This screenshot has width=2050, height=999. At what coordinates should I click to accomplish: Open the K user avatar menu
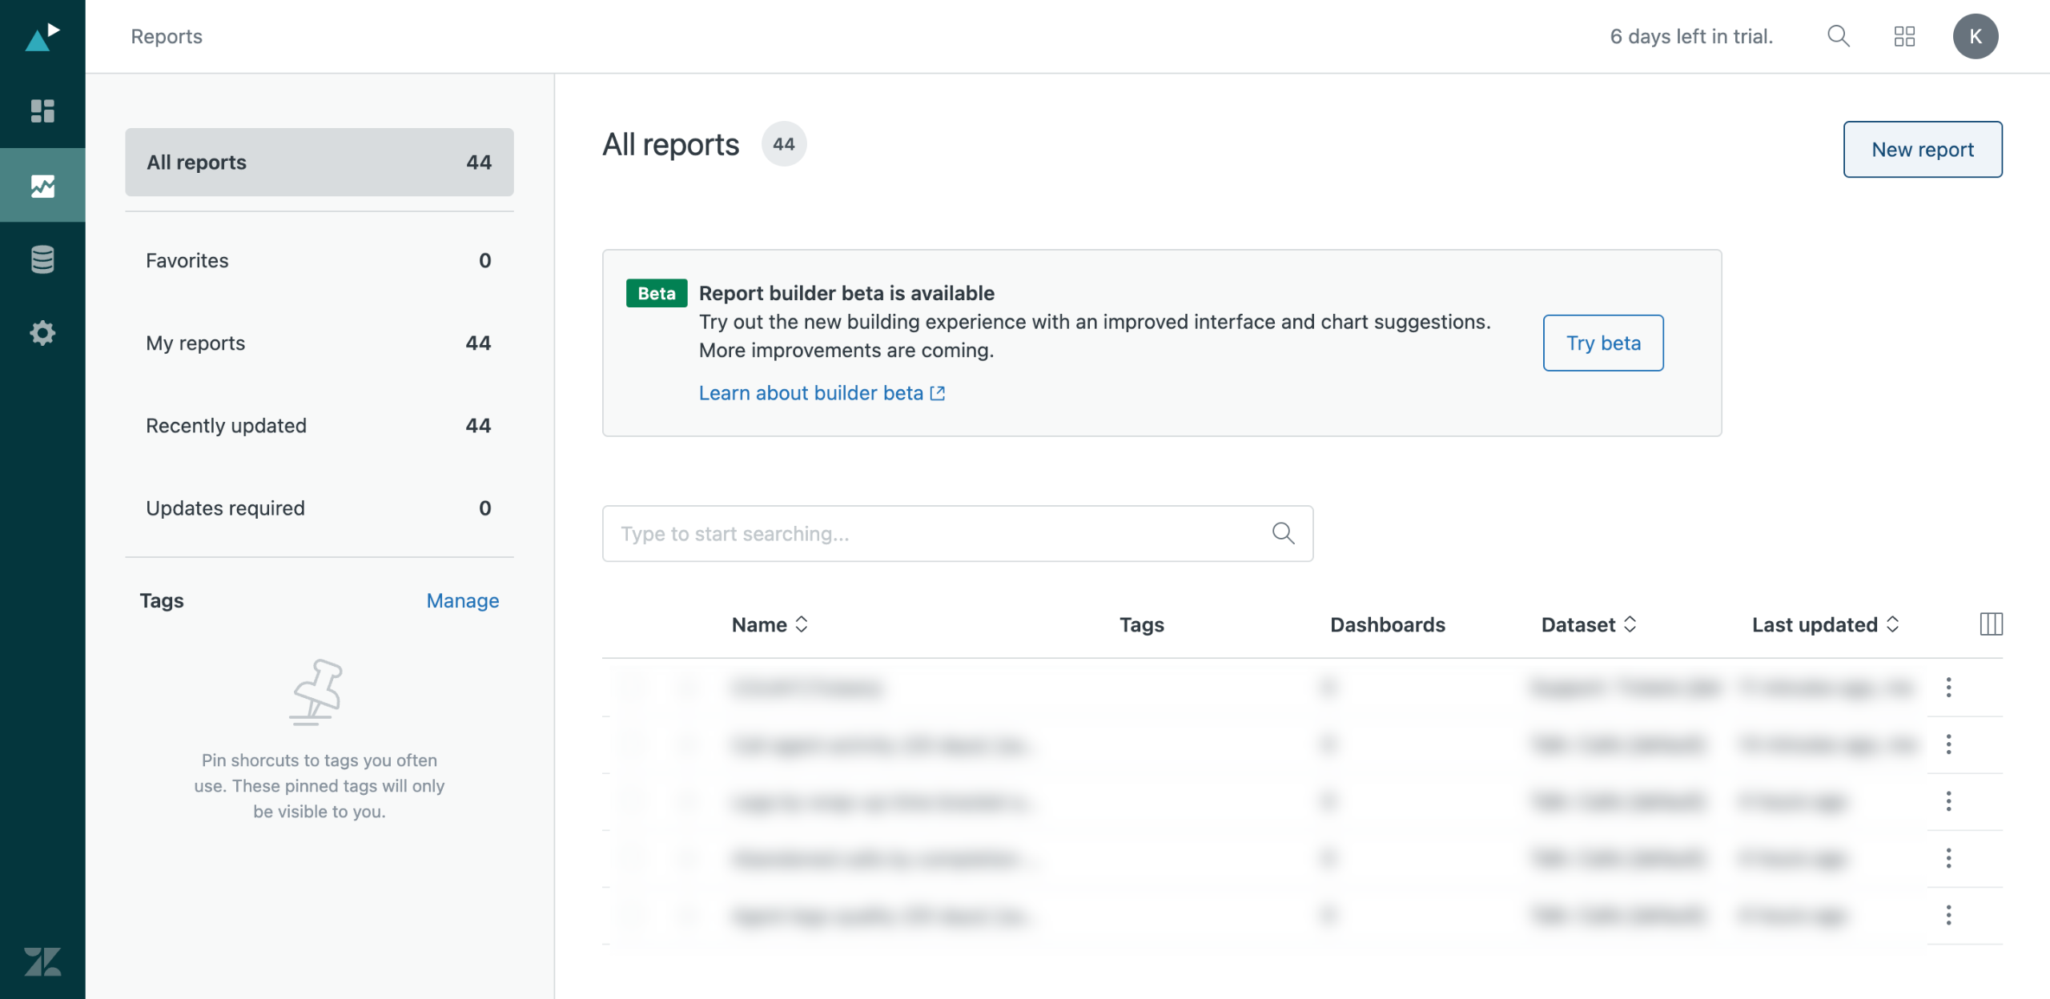pyautogui.click(x=1975, y=36)
